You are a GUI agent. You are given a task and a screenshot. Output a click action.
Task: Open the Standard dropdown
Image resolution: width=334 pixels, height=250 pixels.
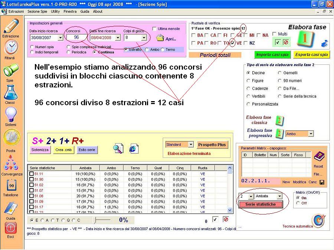[x=191, y=144]
